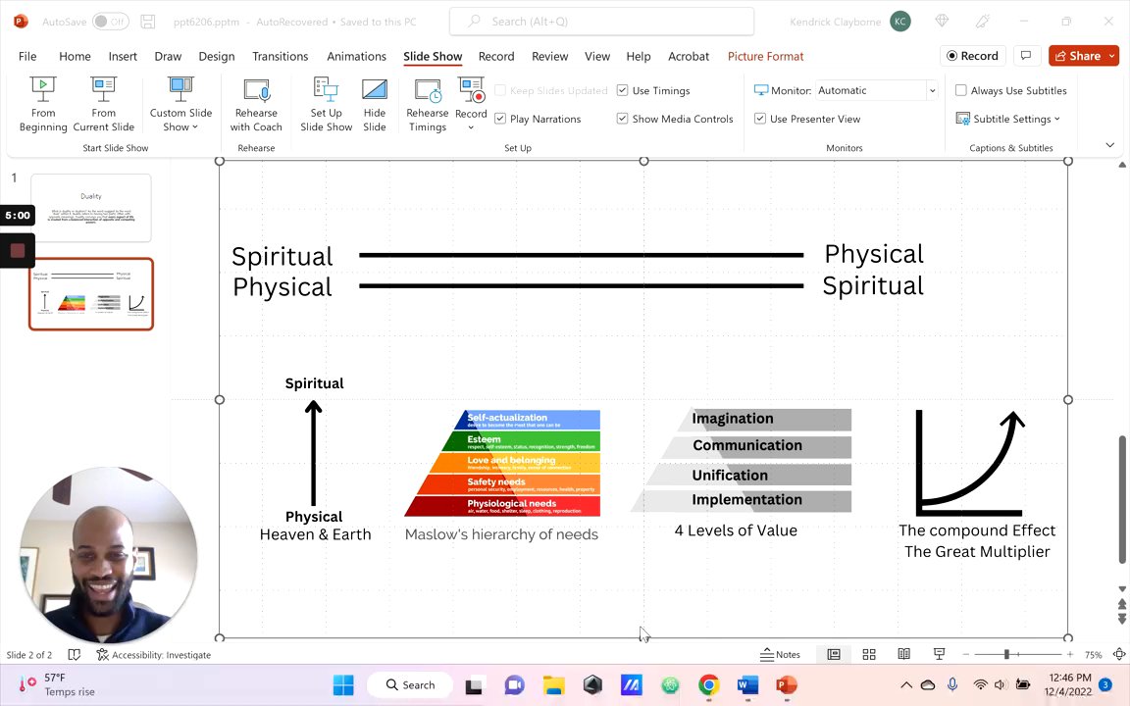Select Maslow's hierarchy pyramid image
Screen dimensions: 1130x706
pos(502,463)
